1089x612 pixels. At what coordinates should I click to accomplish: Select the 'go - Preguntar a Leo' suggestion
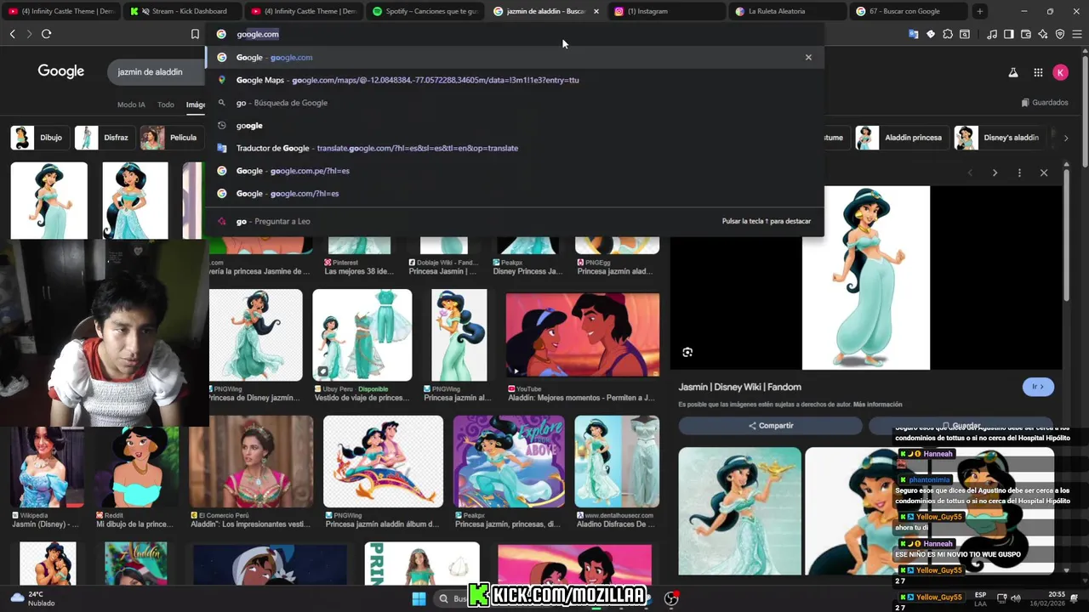515,221
